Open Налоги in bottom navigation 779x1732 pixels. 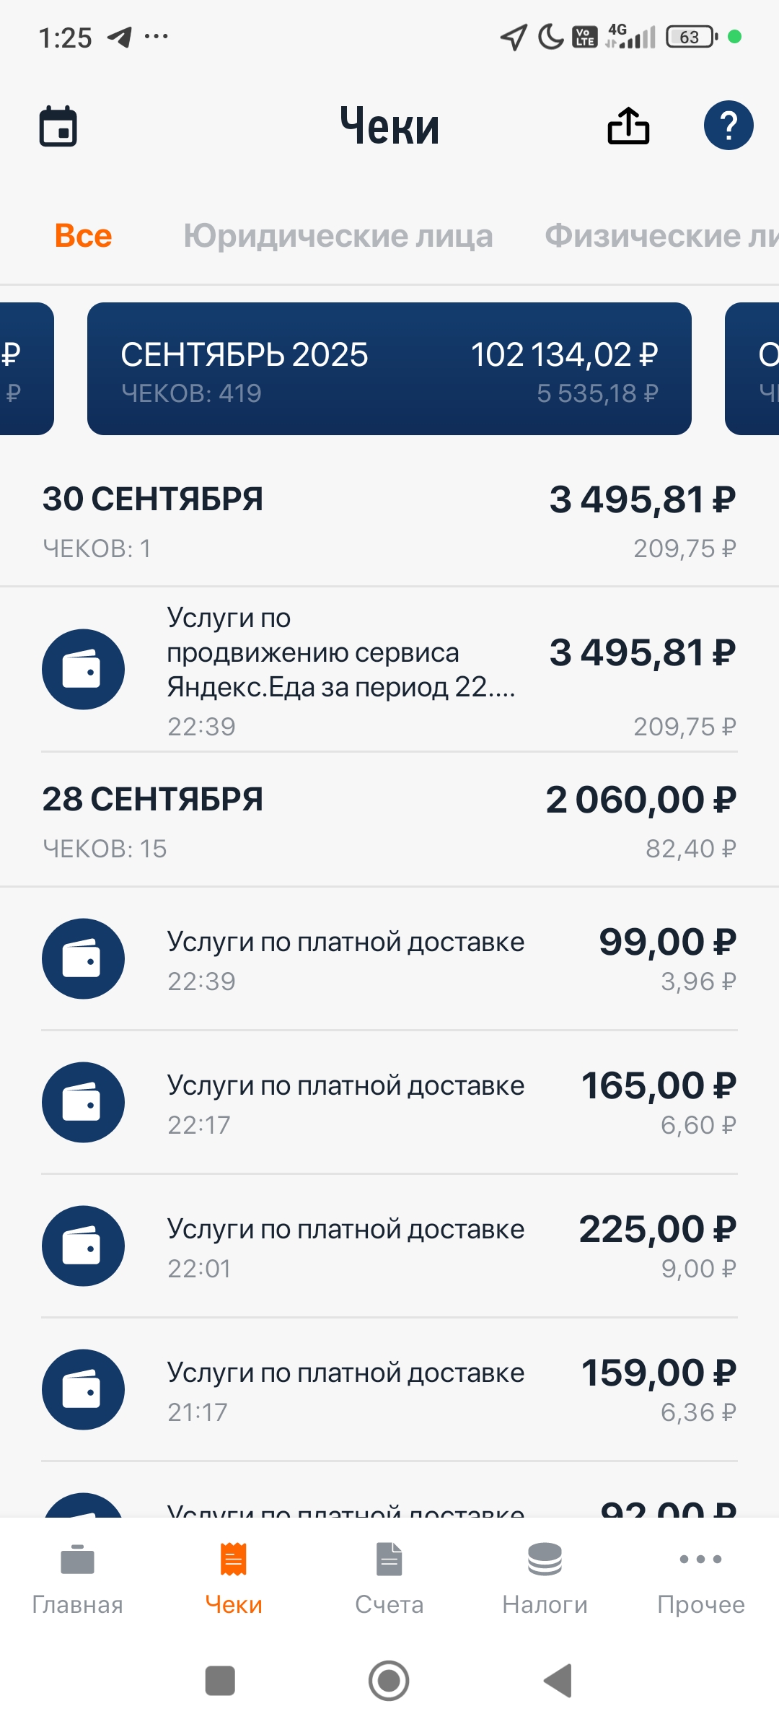pyautogui.click(x=545, y=1578)
